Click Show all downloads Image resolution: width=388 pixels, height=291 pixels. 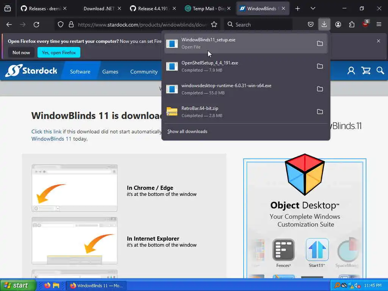click(x=187, y=131)
